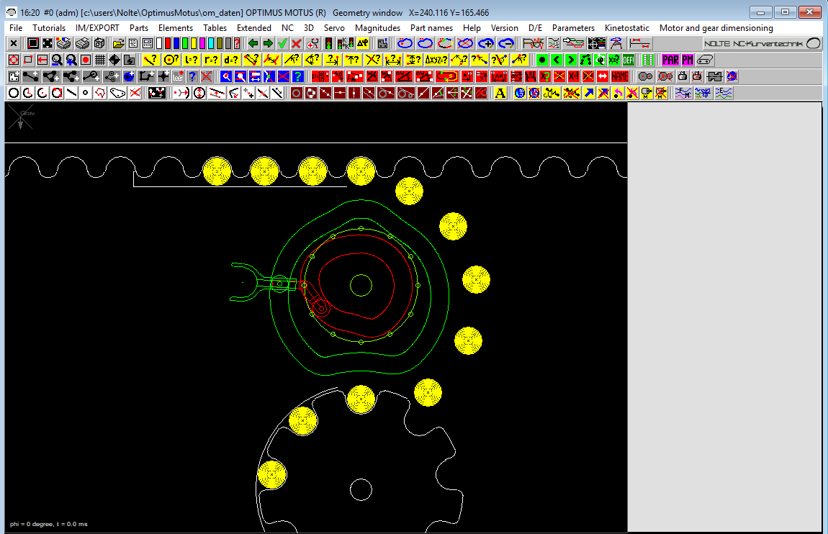Click the NOLTE NC-Kurventechnik logo button
Viewport: 828px width, 534px height.
tap(761, 43)
